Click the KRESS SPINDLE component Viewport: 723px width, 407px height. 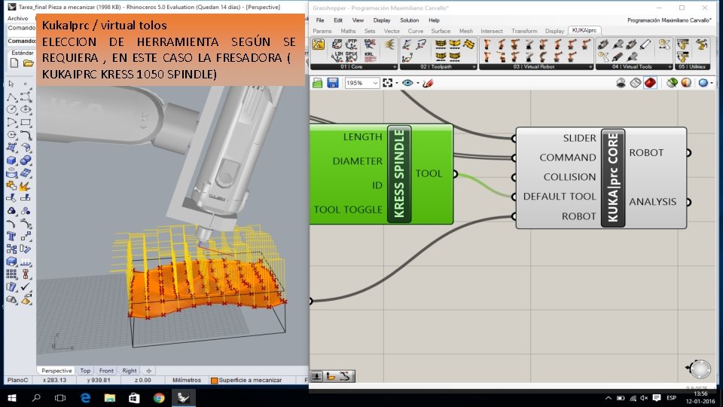[x=399, y=173]
